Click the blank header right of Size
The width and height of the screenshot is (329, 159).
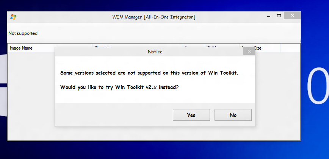point(290,48)
